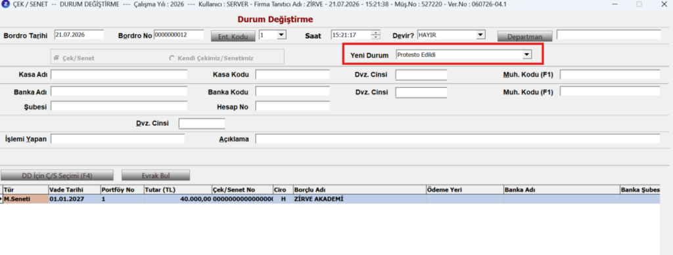Click the ZİRVE AKADEMİ borçlu cell
673x255 pixels.
point(360,199)
